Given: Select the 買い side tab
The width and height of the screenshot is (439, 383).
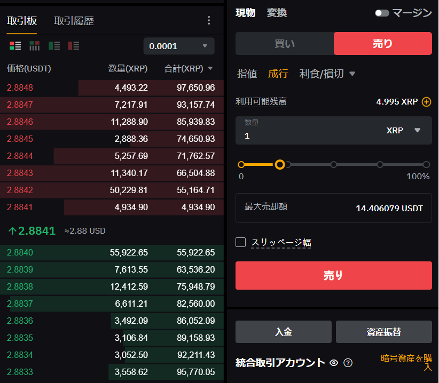Looking at the screenshot, I should (x=284, y=44).
